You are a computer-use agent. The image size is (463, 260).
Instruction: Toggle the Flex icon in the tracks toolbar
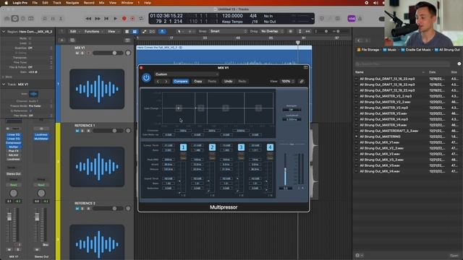click(153, 32)
